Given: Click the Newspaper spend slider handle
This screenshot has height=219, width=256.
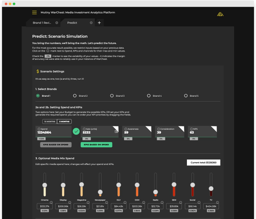Looking at the screenshot, I should [x=100, y=192].
